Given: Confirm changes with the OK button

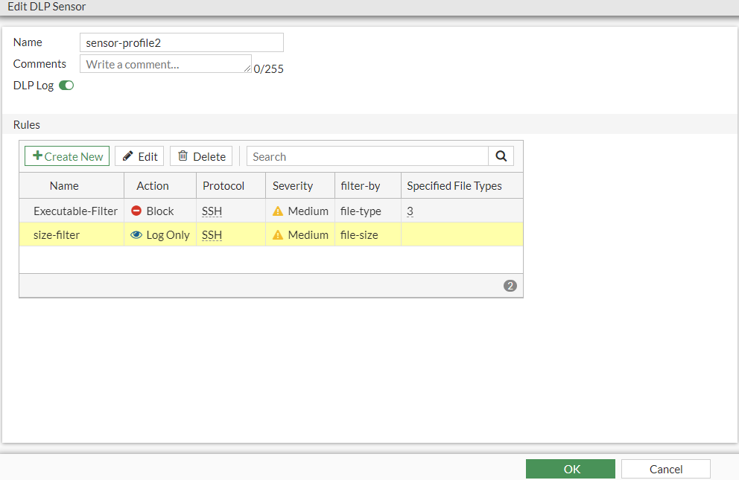Looking at the screenshot, I should point(571,469).
